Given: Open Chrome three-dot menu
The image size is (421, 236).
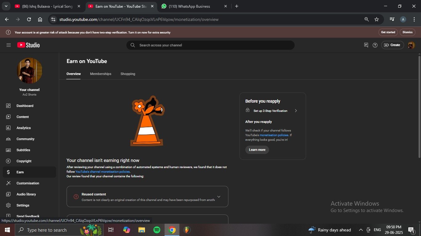Looking at the screenshot, I should tap(414, 19).
